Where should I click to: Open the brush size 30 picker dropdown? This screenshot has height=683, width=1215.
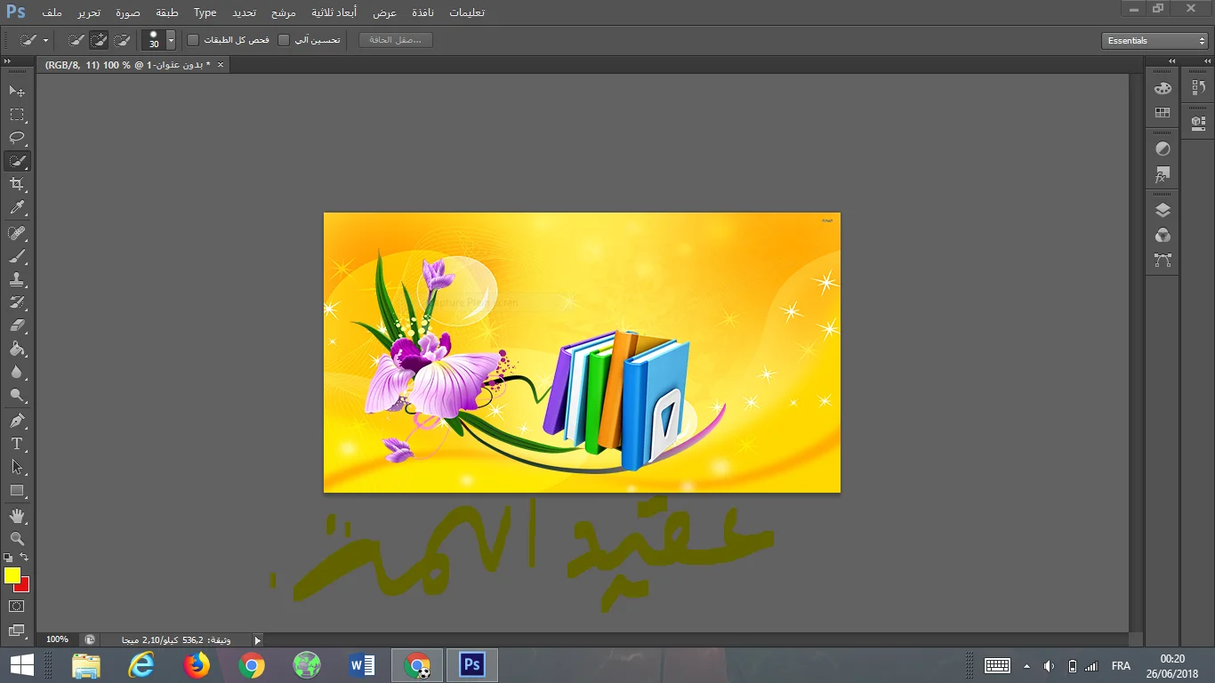pyautogui.click(x=171, y=41)
